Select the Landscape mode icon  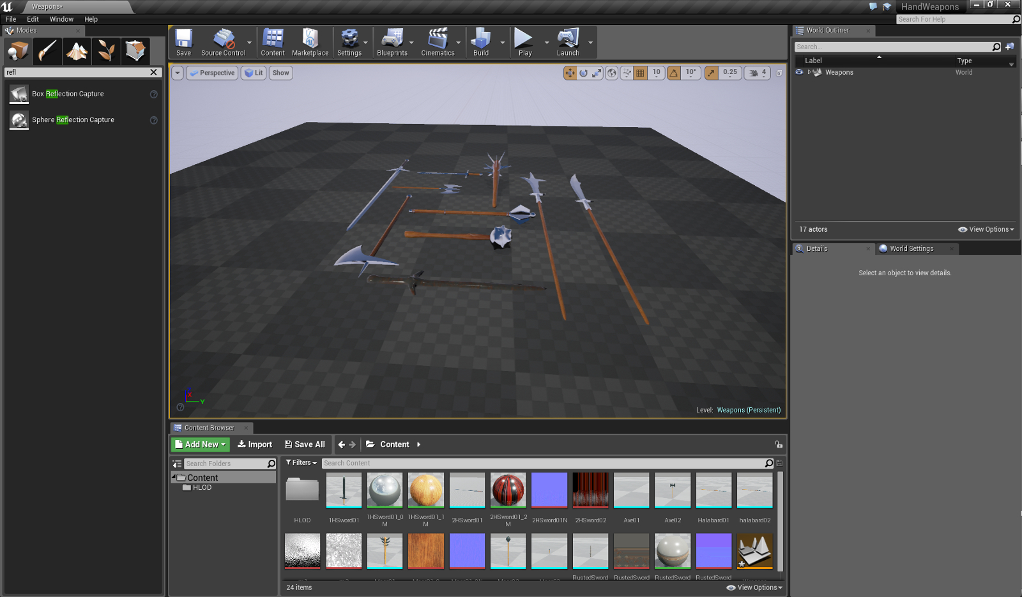point(77,51)
